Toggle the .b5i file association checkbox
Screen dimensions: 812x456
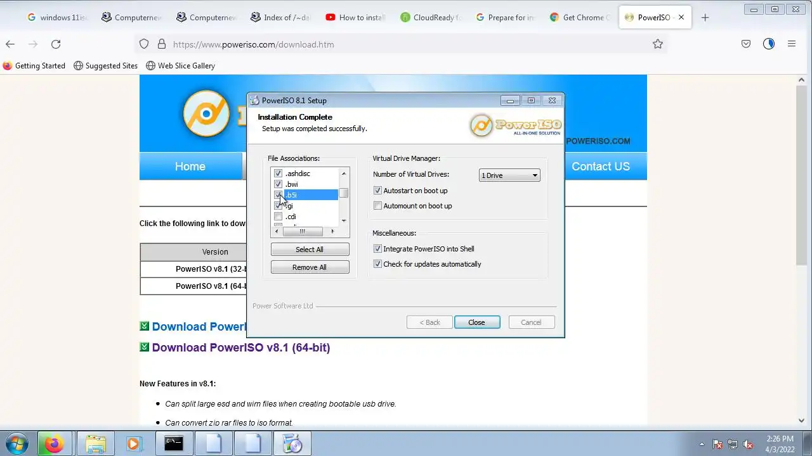tap(278, 195)
